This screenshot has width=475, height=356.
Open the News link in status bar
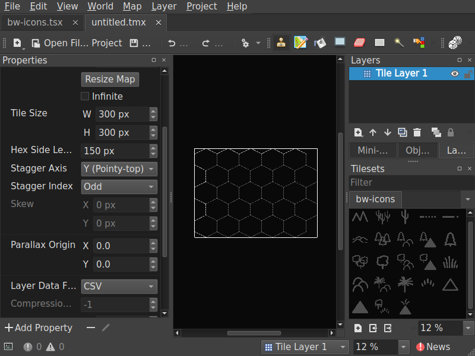[x=433, y=347]
